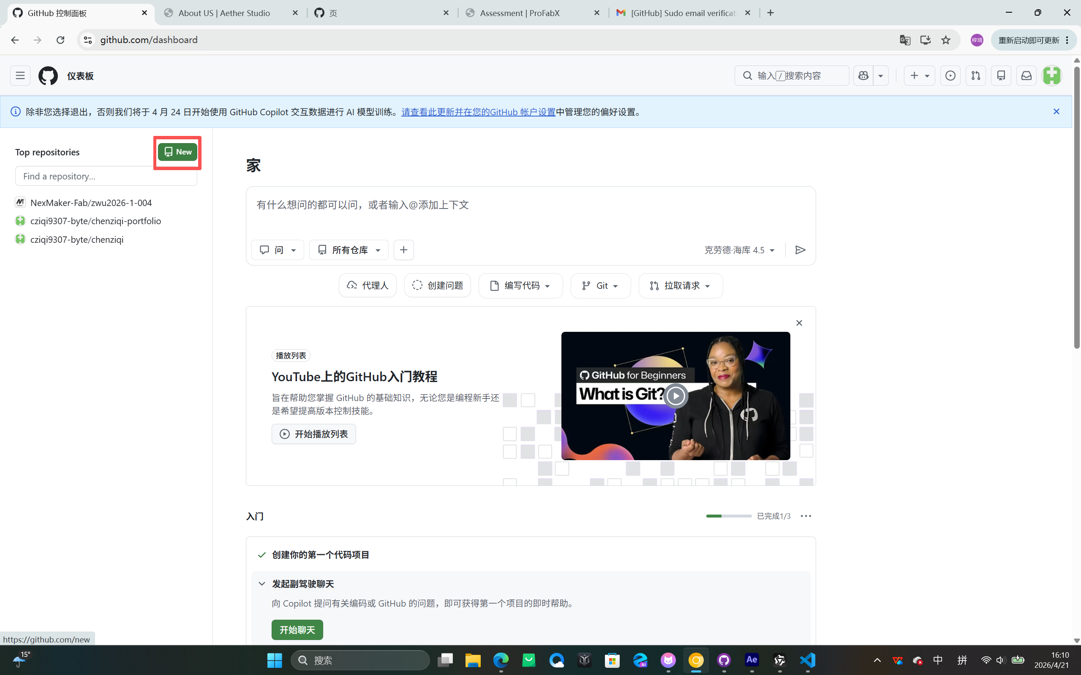Play the What is Git video thumbnail
This screenshot has height=675, width=1081.
[x=675, y=396]
